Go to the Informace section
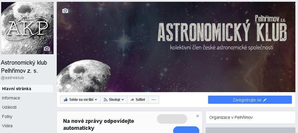The height and width of the screenshot is (133, 298). coord(11,98)
